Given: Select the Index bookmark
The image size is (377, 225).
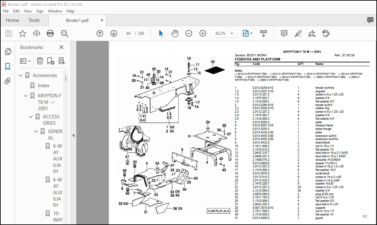Looking at the screenshot, I should 44,85.
